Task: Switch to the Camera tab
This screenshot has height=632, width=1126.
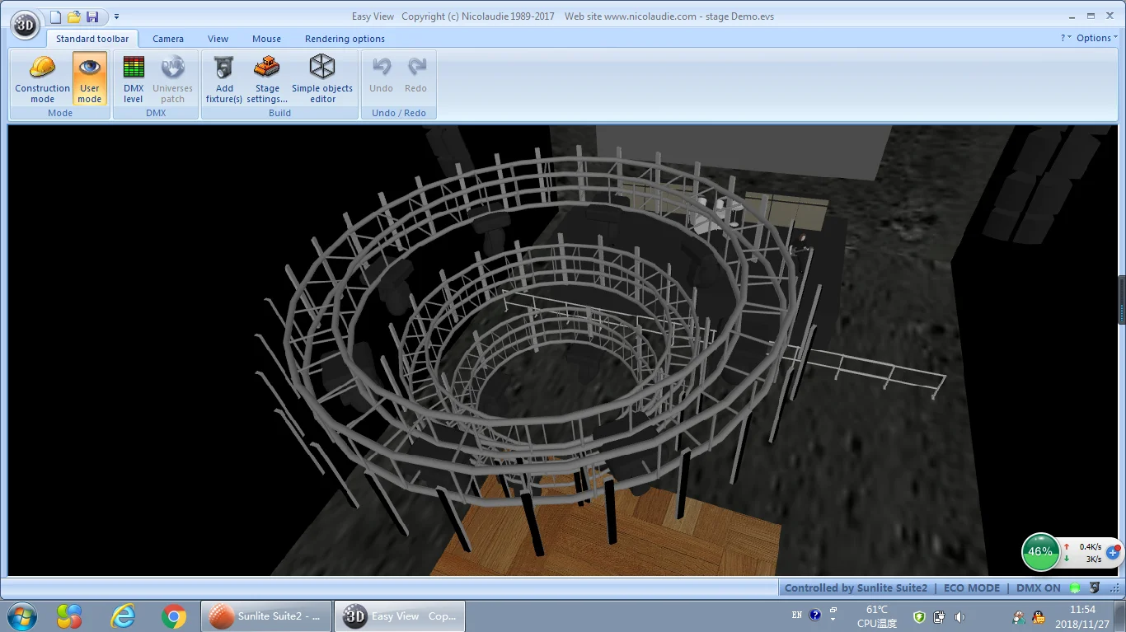Action: pyautogui.click(x=168, y=39)
